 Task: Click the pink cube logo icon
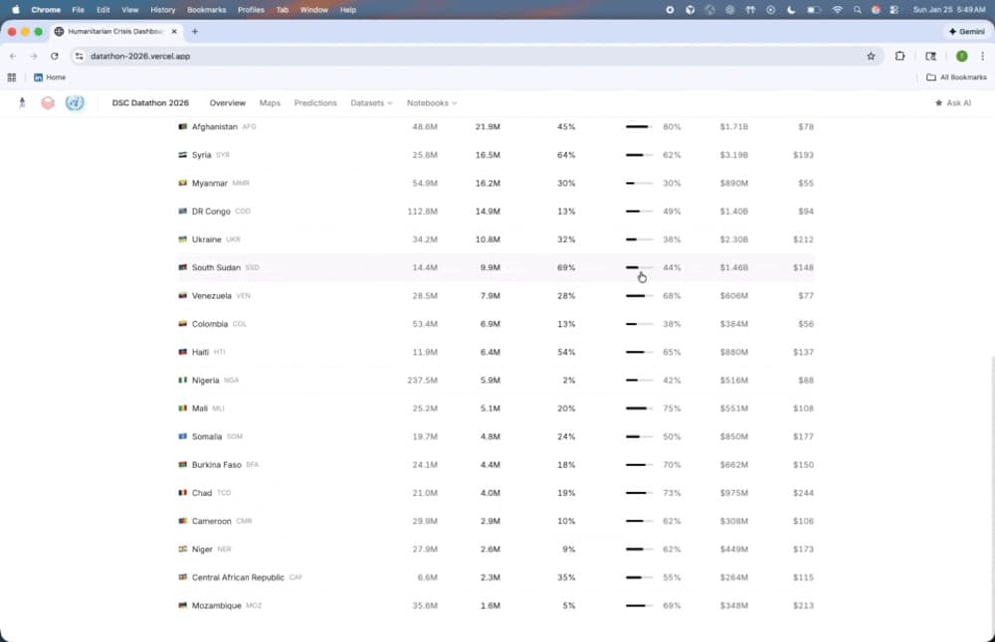(48, 102)
